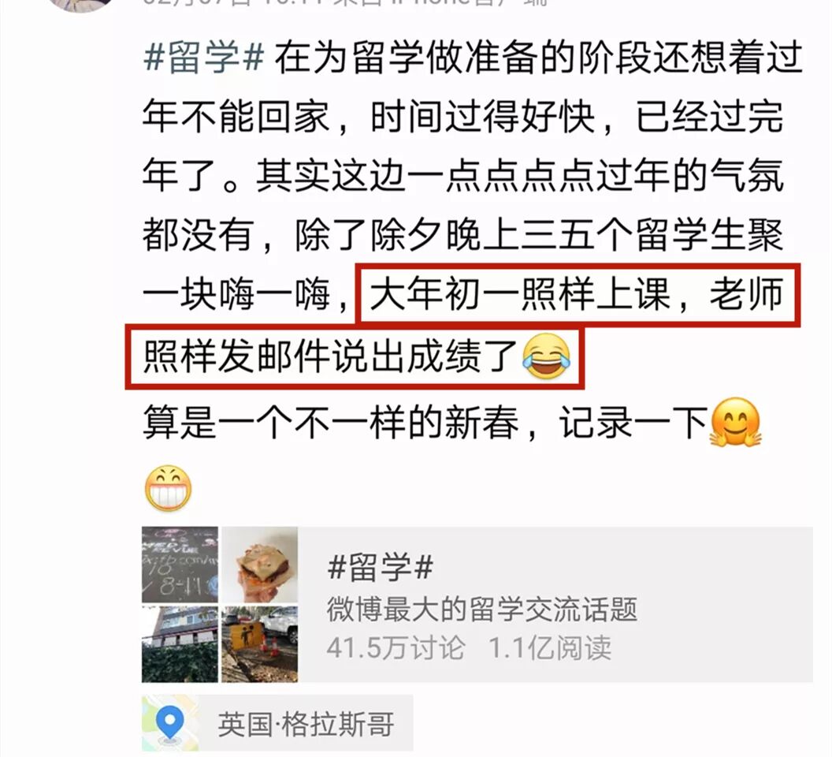Screen dimensions: 832x757
Task: Click the location pin map icon
Action: point(170,723)
